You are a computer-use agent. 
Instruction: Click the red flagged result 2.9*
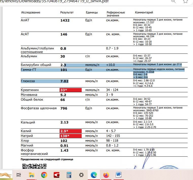tap(71, 131)
